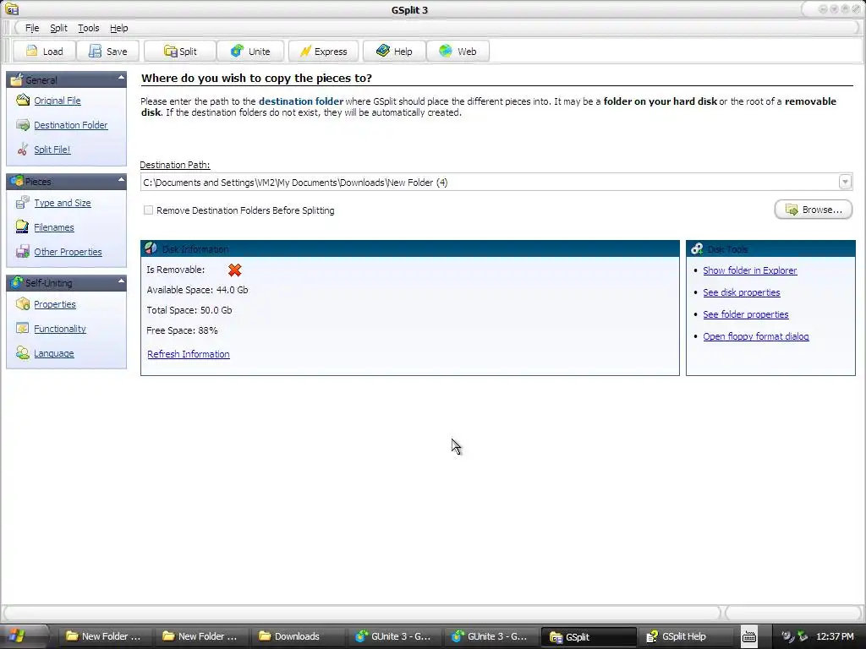
Task: Open Help from the toolbar
Action: point(394,52)
